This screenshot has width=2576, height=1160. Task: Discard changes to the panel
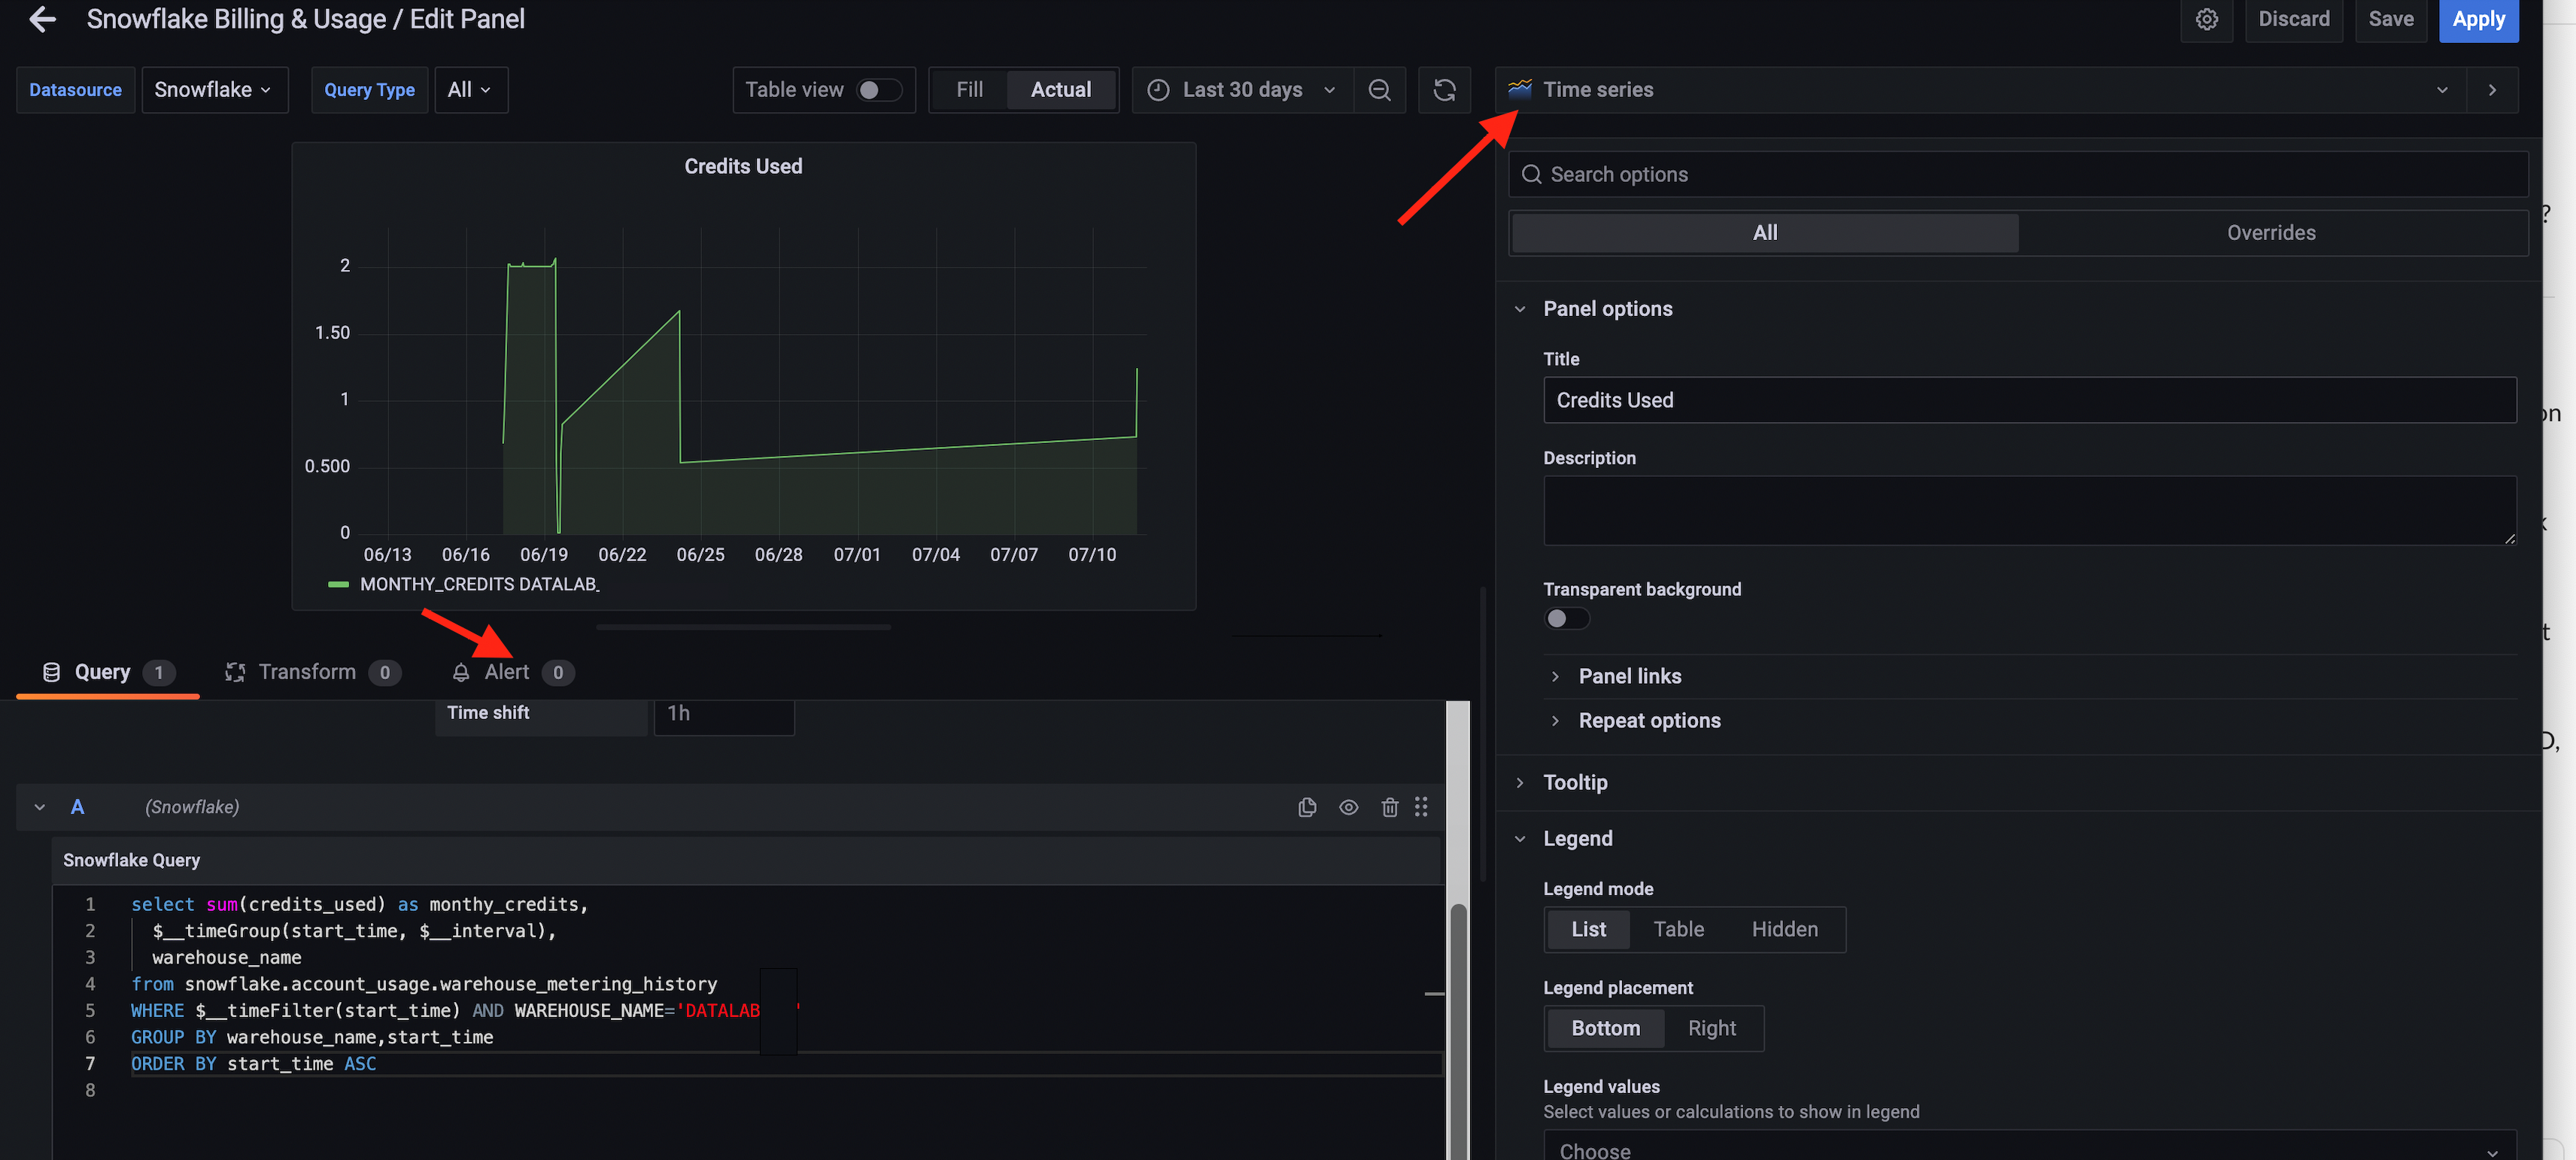2294,19
